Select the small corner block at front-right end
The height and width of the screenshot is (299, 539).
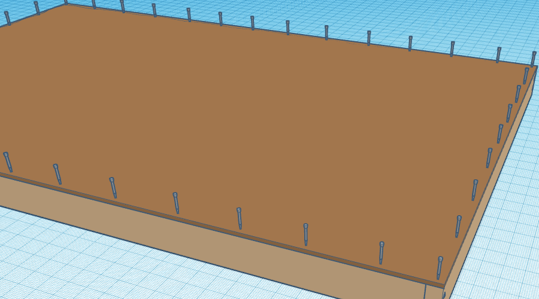[434, 292]
